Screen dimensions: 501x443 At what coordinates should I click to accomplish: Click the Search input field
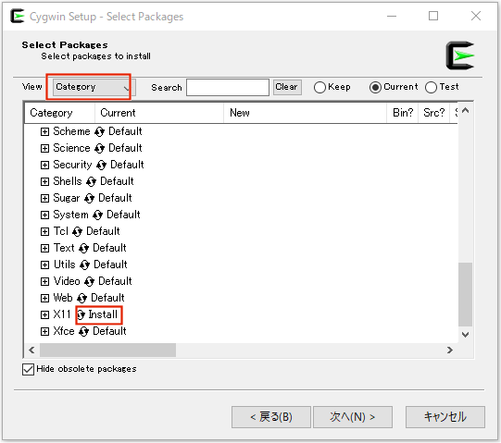pyautogui.click(x=228, y=87)
